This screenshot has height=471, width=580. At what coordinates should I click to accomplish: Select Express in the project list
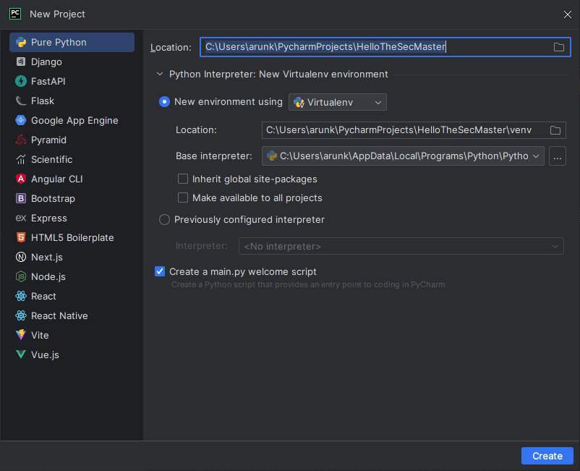[x=72, y=218]
